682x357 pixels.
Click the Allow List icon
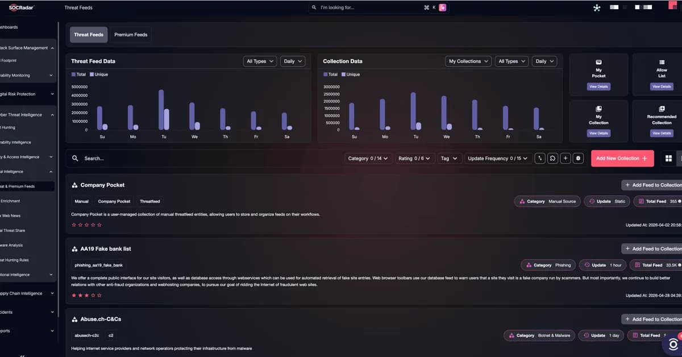point(662,62)
